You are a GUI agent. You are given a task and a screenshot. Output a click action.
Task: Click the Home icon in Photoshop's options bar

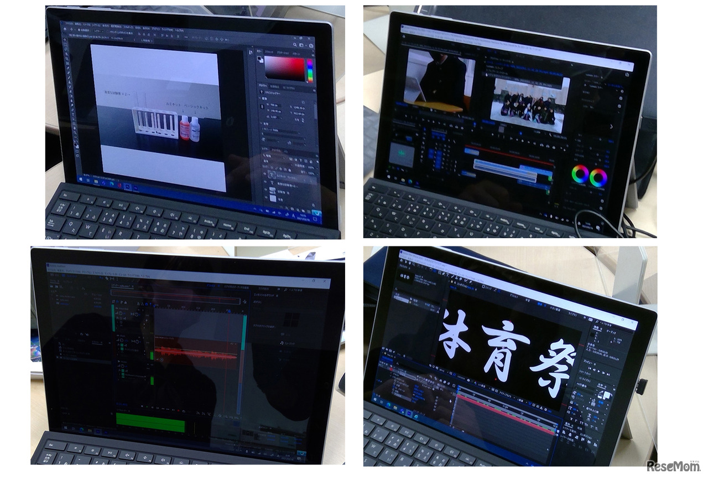(65, 29)
